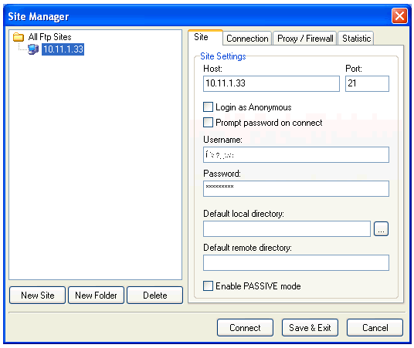The image size is (414, 348).
Task: Switch to the Statistic tab
Action: point(356,39)
